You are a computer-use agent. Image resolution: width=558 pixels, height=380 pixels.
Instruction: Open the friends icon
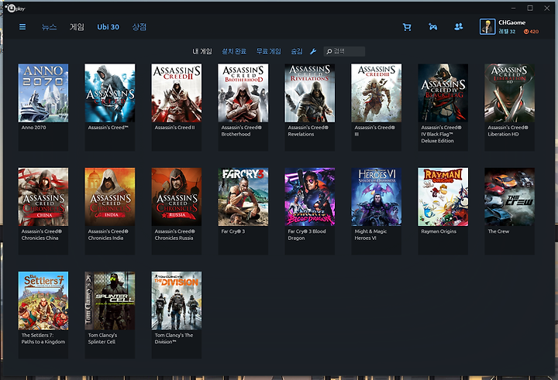click(459, 26)
